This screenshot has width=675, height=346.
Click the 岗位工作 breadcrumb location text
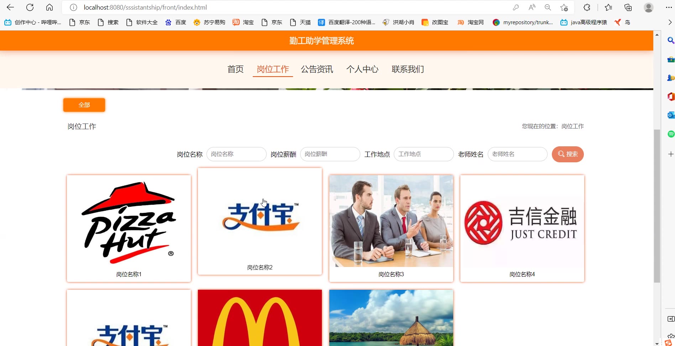coord(572,126)
